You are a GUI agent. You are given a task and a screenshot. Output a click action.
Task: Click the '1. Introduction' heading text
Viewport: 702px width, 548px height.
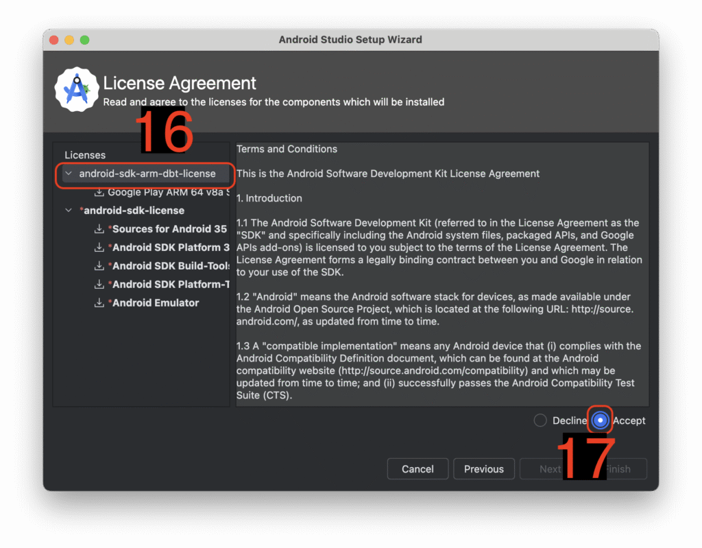click(x=269, y=198)
